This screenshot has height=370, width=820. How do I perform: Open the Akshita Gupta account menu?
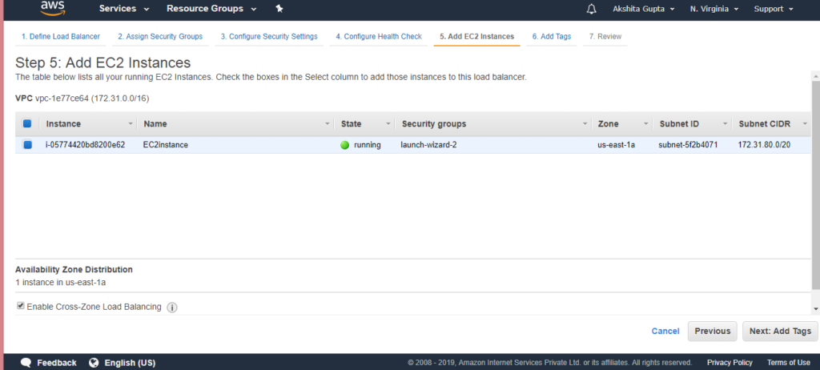click(x=643, y=9)
